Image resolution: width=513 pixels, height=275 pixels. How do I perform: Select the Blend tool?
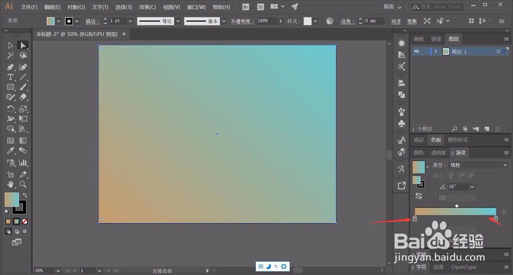[x=23, y=151]
